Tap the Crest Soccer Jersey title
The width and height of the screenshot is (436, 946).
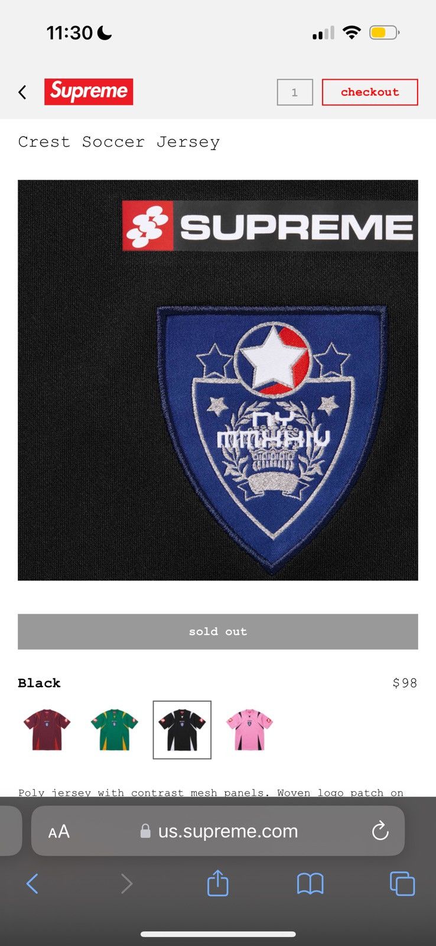point(119,142)
